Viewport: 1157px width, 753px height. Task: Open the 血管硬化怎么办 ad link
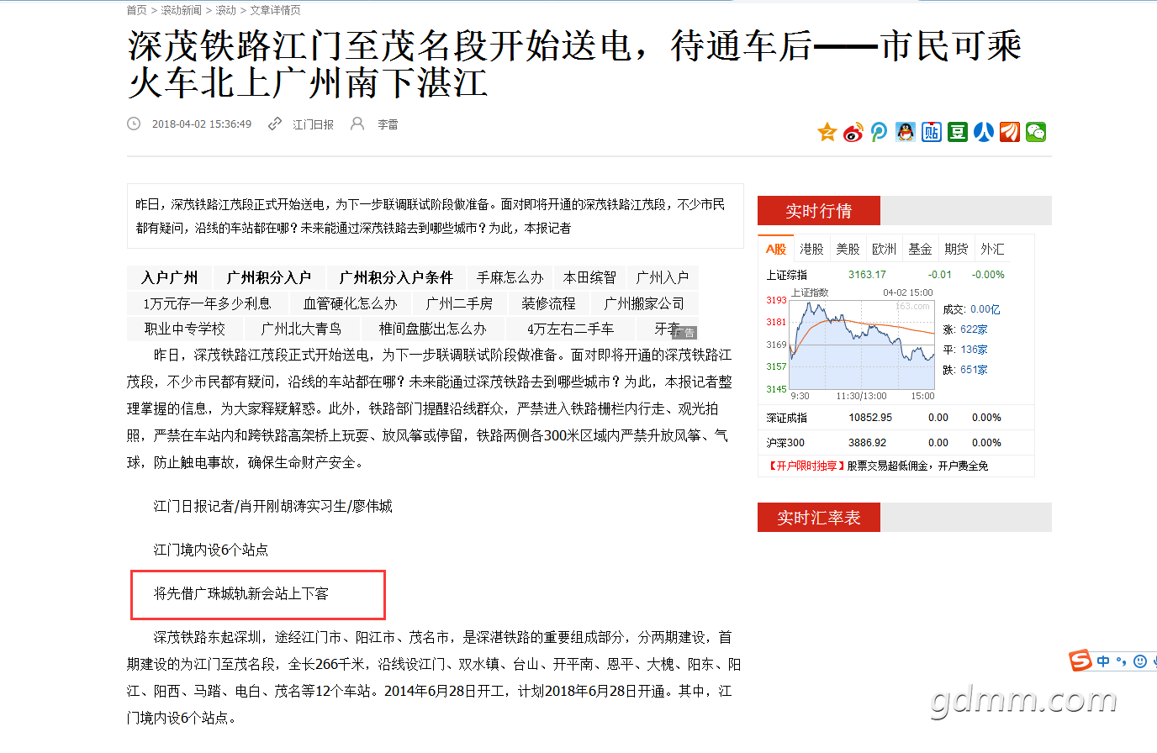coord(351,303)
